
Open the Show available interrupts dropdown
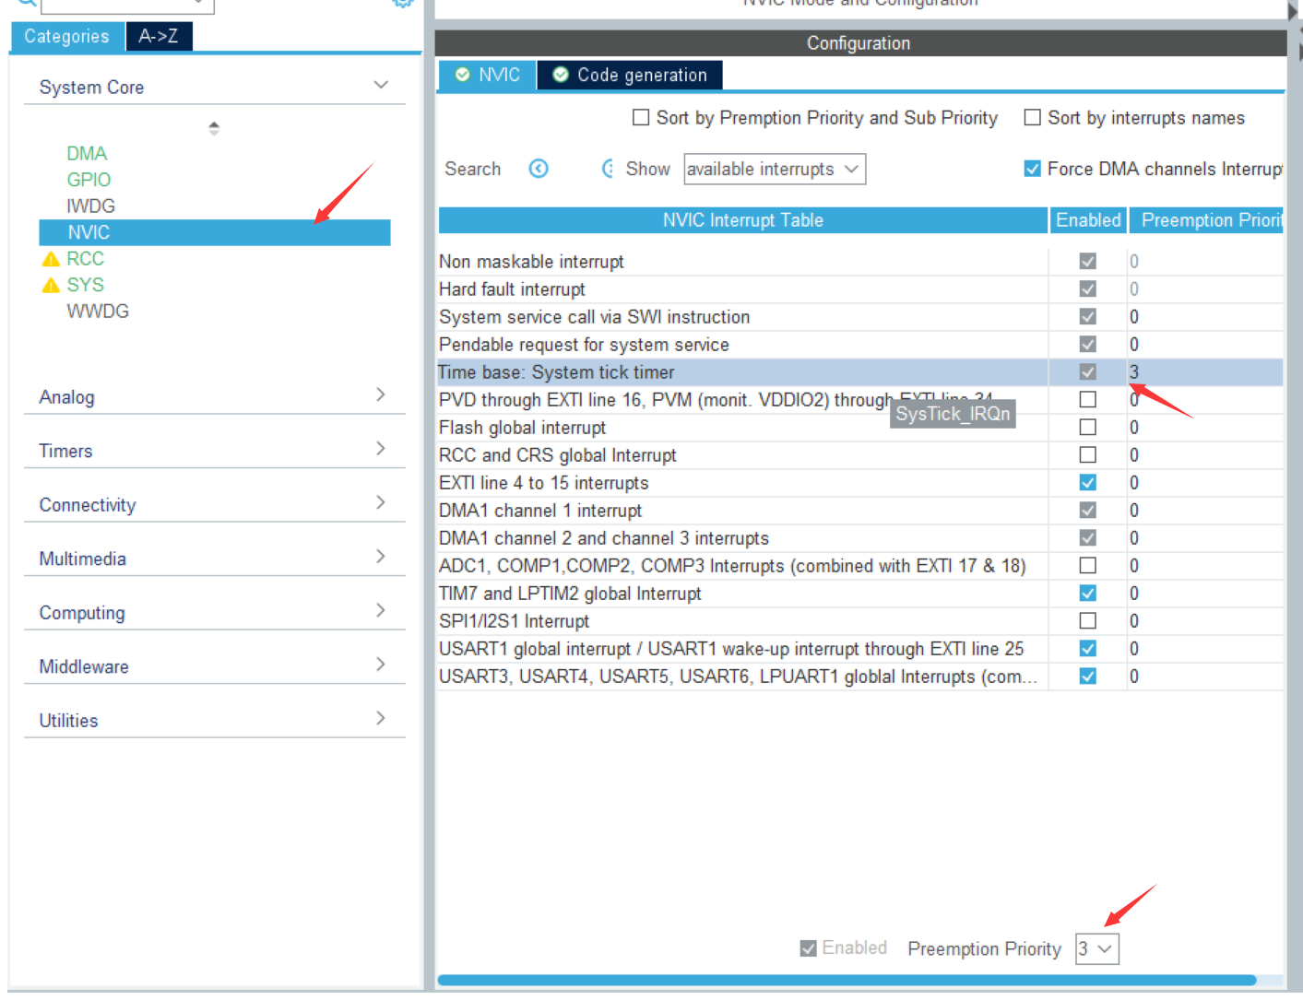(x=775, y=169)
